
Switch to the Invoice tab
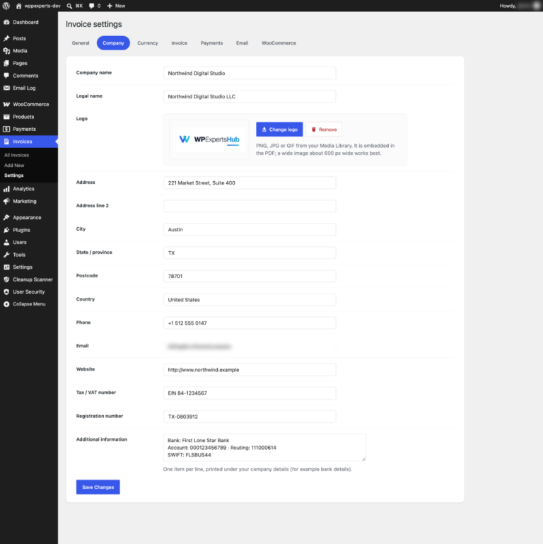click(180, 43)
